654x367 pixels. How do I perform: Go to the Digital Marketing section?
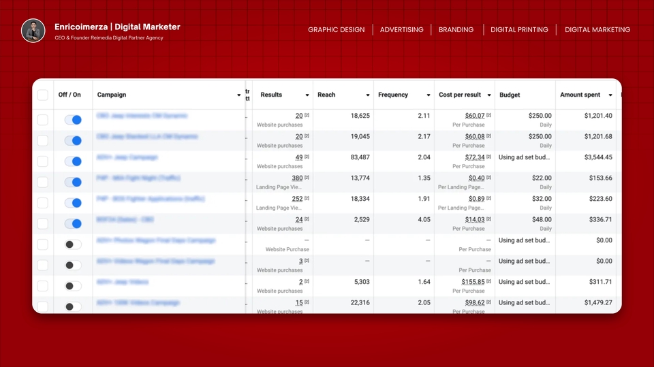(597, 30)
